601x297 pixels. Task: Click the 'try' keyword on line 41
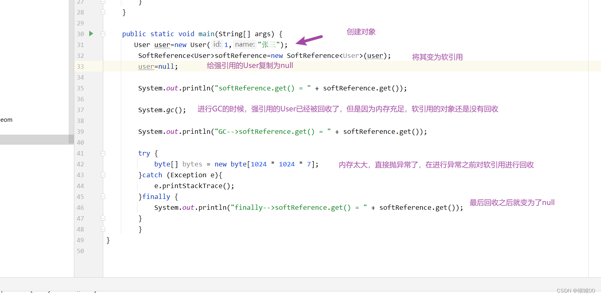click(144, 154)
